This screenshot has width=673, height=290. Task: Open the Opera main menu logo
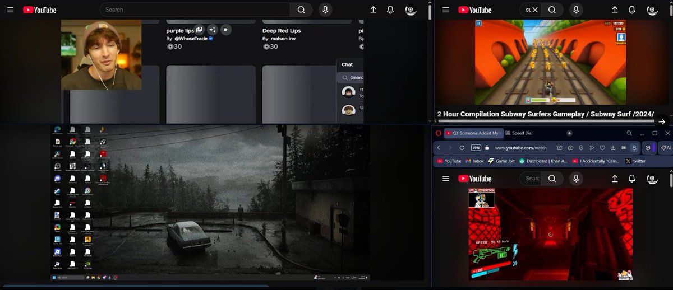coord(438,133)
